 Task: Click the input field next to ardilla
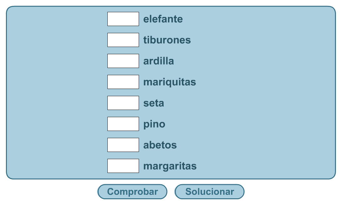(123, 61)
